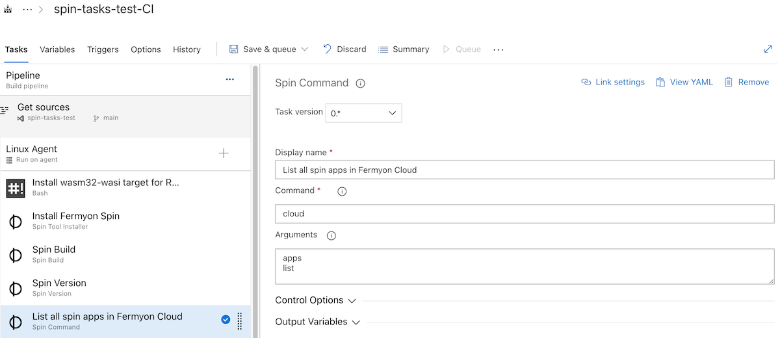This screenshot has height=338, width=780.
Task: Click the Bash task icon
Action: coord(16,188)
